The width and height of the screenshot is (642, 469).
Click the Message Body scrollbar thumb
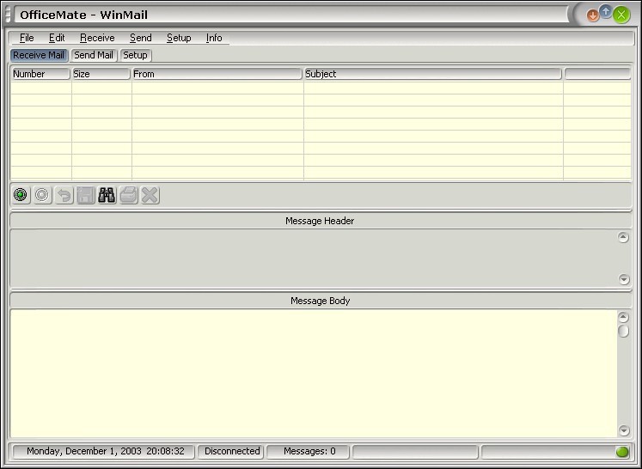click(623, 331)
